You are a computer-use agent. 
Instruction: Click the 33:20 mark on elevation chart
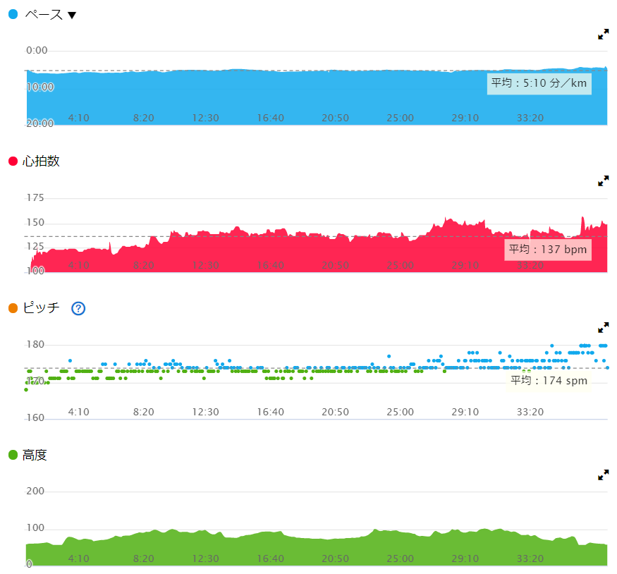[x=530, y=558]
